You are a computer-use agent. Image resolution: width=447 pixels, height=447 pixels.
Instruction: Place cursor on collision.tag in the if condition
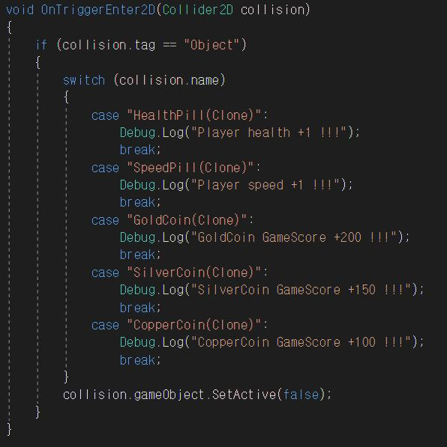109,45
